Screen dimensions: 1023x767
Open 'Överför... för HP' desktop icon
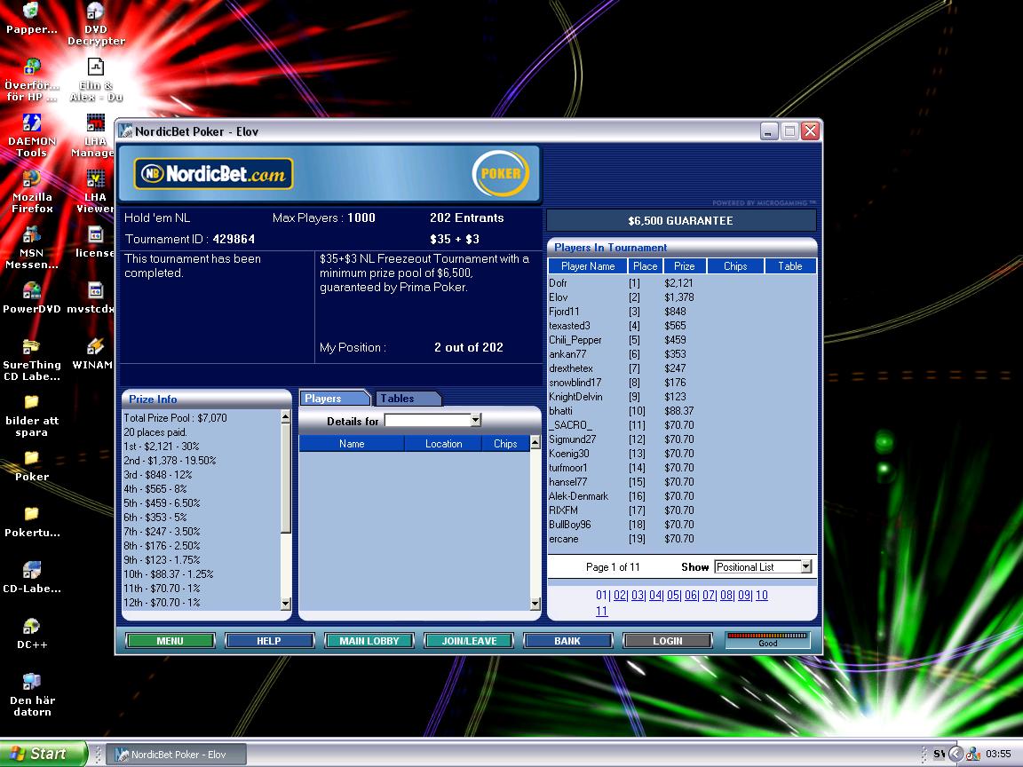tap(31, 80)
